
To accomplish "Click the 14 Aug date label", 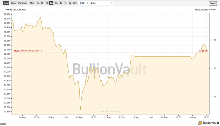I will (x=23, y=117).
